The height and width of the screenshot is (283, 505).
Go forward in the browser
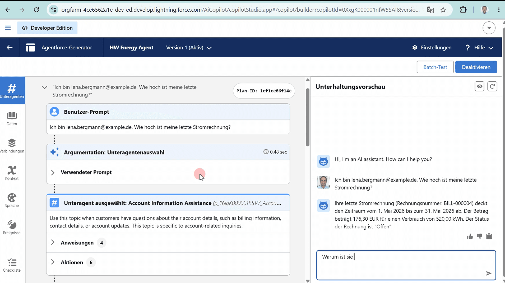(x=22, y=10)
